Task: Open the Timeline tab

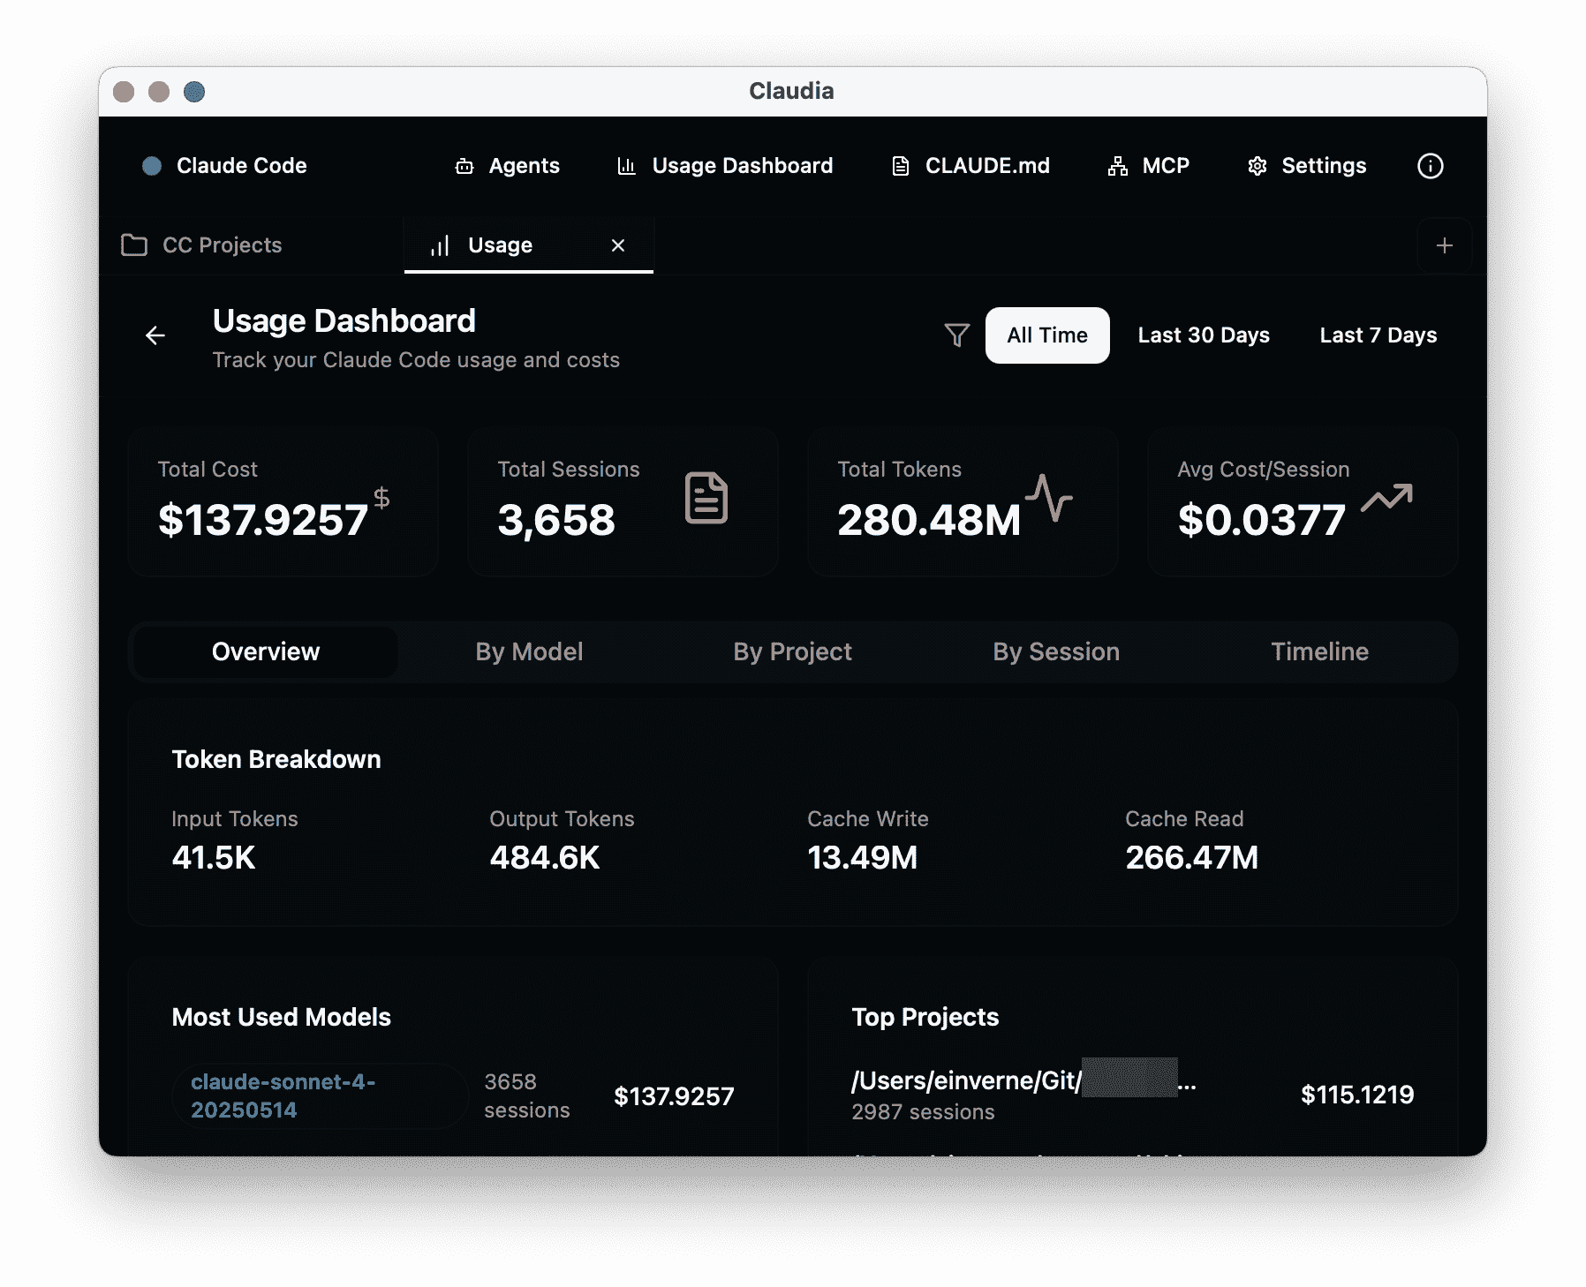Action: (1319, 652)
